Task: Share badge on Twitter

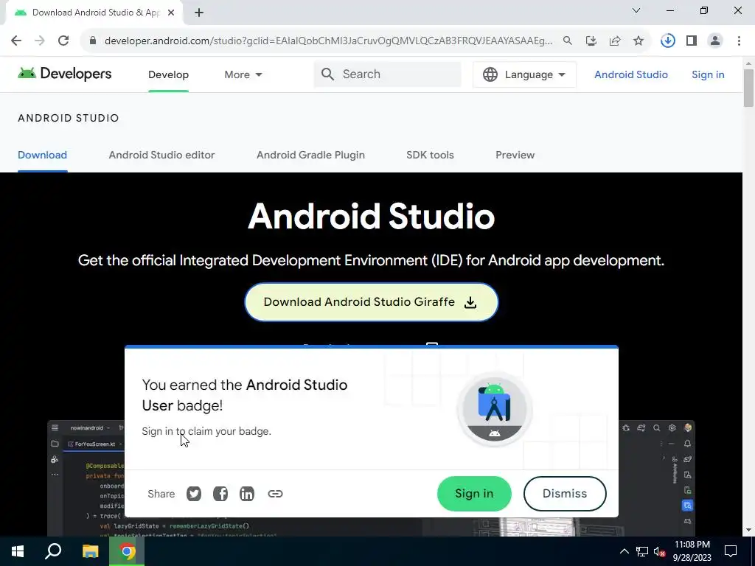Action: coord(194,493)
